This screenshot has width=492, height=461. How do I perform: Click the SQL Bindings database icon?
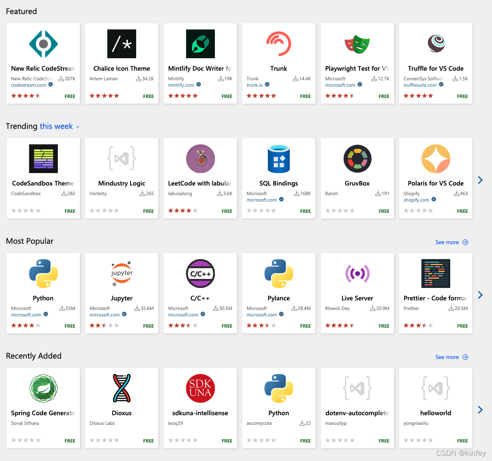click(279, 159)
